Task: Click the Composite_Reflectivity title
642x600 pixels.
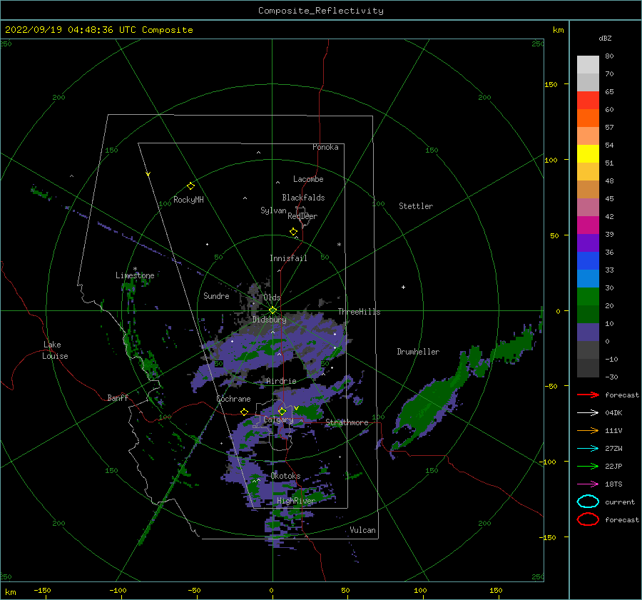Action: click(321, 11)
